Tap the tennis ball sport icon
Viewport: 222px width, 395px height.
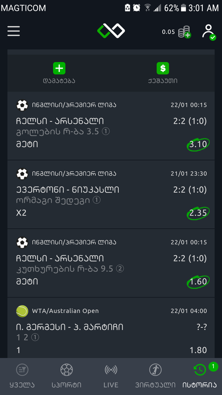click(22, 311)
